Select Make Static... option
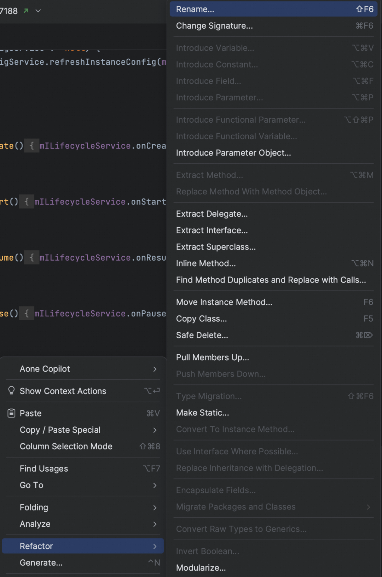Screen dimensions: 382x577 [x=273, y=413]
